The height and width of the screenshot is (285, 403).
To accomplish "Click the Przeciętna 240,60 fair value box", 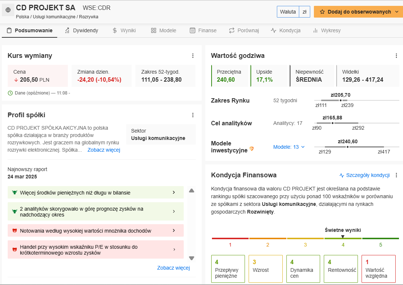I will pyautogui.click(x=230, y=76).
